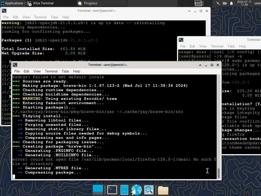Viewport: 261px width, 196px height.
Task: Open View menu in back-left terminal window
Action: pyautogui.click(x=26, y=17)
